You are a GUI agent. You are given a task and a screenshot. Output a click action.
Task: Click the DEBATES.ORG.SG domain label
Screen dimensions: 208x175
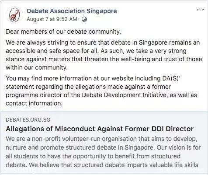(28, 120)
